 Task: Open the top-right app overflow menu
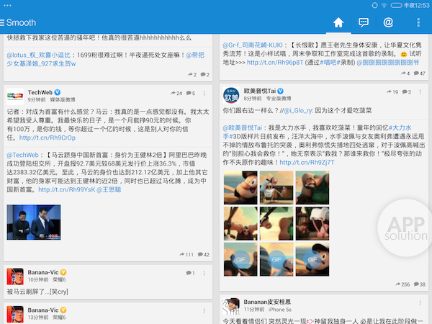420,23
